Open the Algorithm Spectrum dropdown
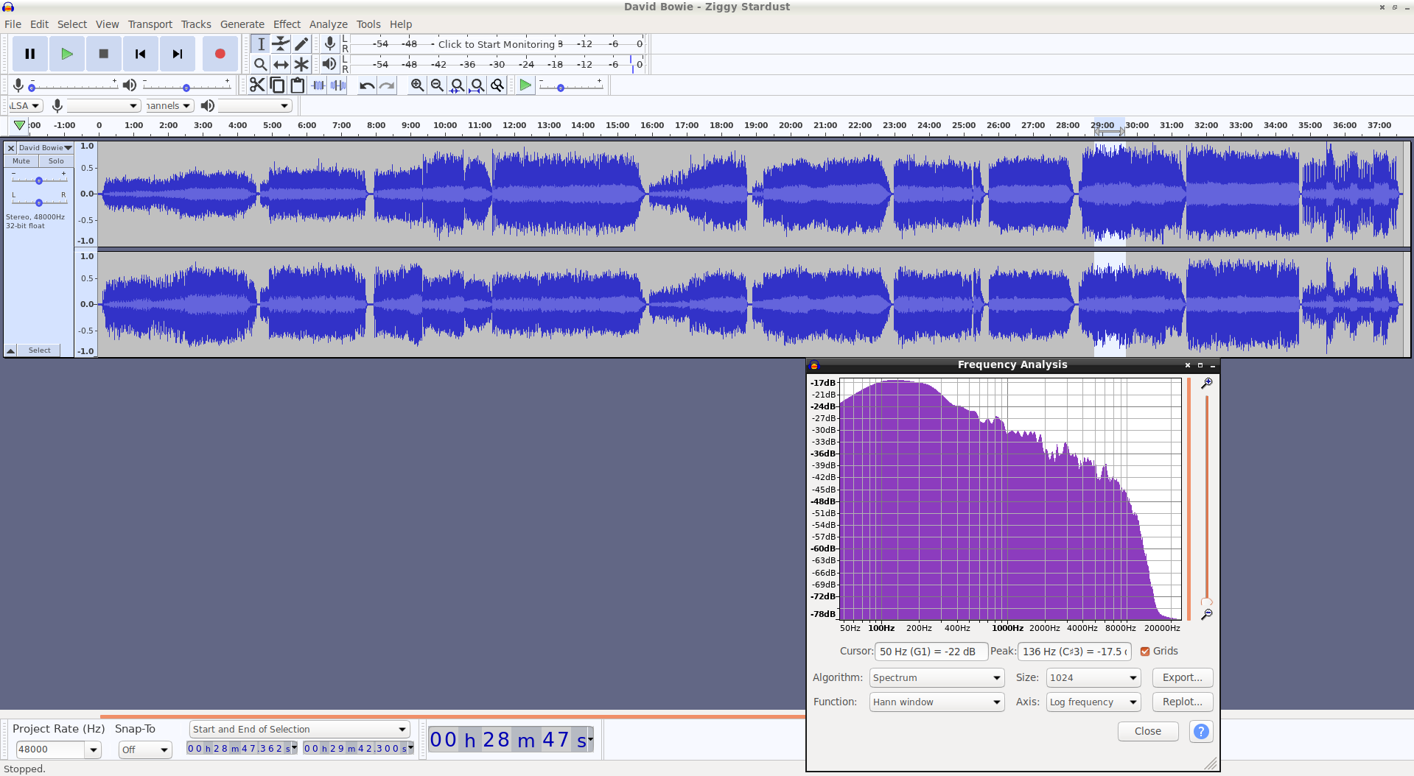 937,677
